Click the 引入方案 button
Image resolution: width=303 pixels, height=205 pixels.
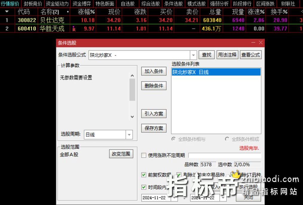(154, 114)
